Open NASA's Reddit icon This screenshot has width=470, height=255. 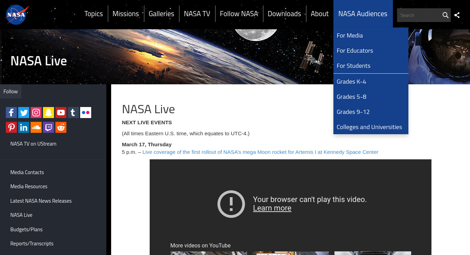pyautogui.click(x=61, y=127)
